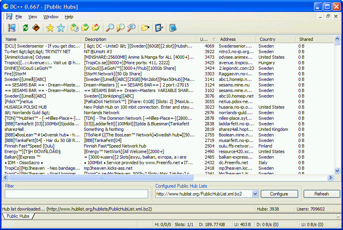Sort by the Users column header

pyautogui.click(x=207, y=39)
